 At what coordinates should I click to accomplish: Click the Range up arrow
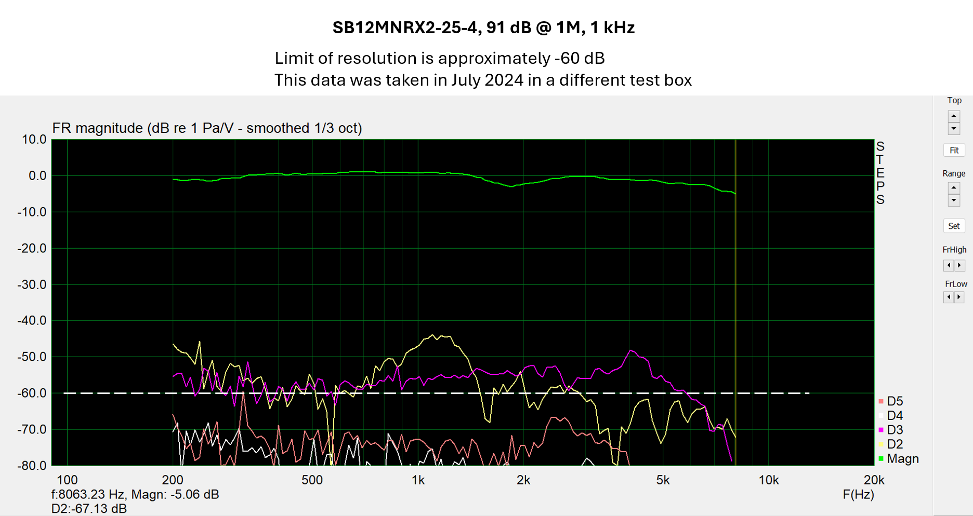click(954, 188)
